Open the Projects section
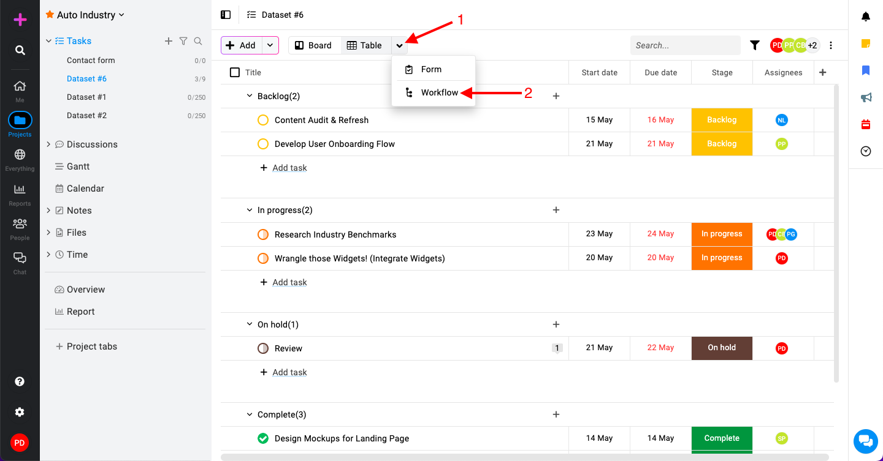 (20, 124)
